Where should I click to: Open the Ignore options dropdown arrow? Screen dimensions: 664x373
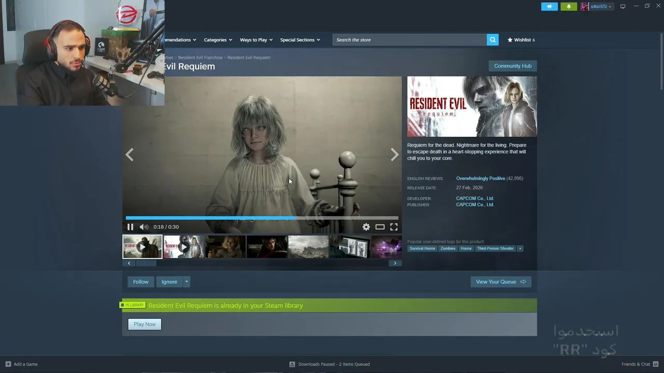186,282
